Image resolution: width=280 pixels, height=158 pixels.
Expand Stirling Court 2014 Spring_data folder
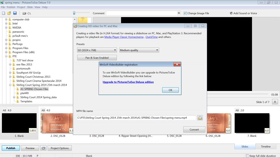click(14, 97)
